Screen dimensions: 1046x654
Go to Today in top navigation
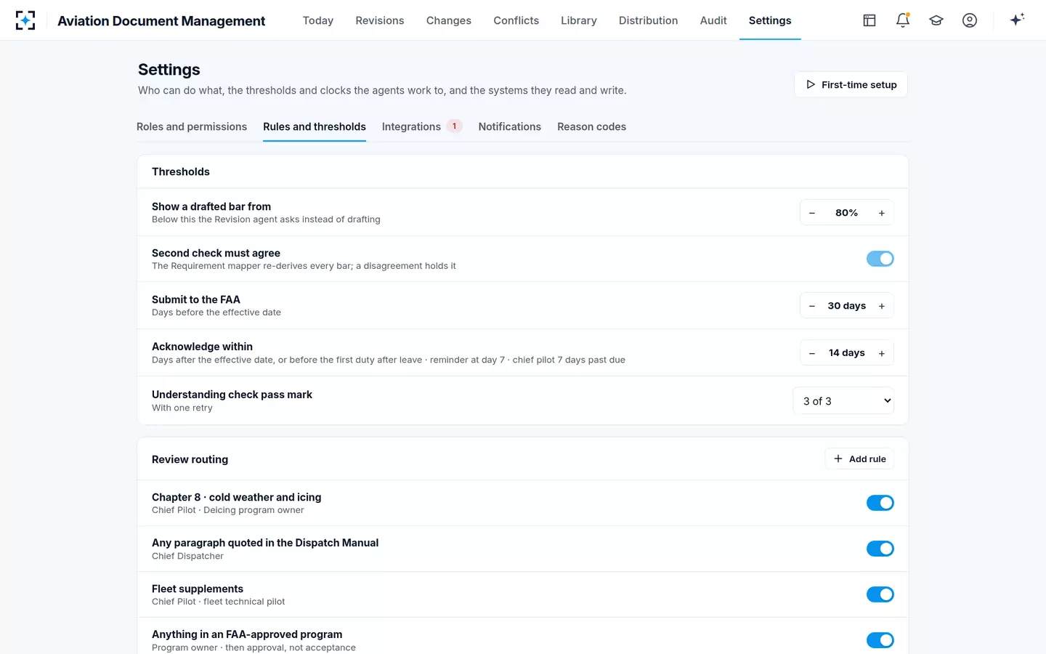318,20
